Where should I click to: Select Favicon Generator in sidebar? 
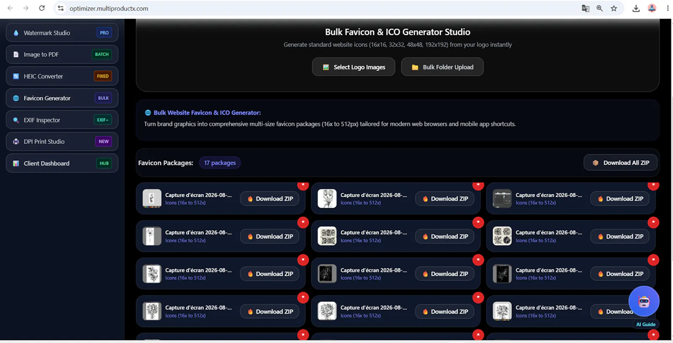tap(62, 98)
